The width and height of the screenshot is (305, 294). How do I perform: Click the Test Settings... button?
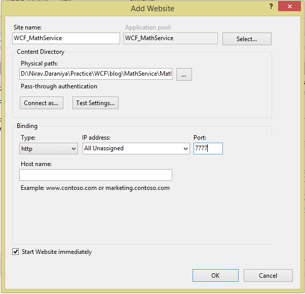click(x=95, y=103)
